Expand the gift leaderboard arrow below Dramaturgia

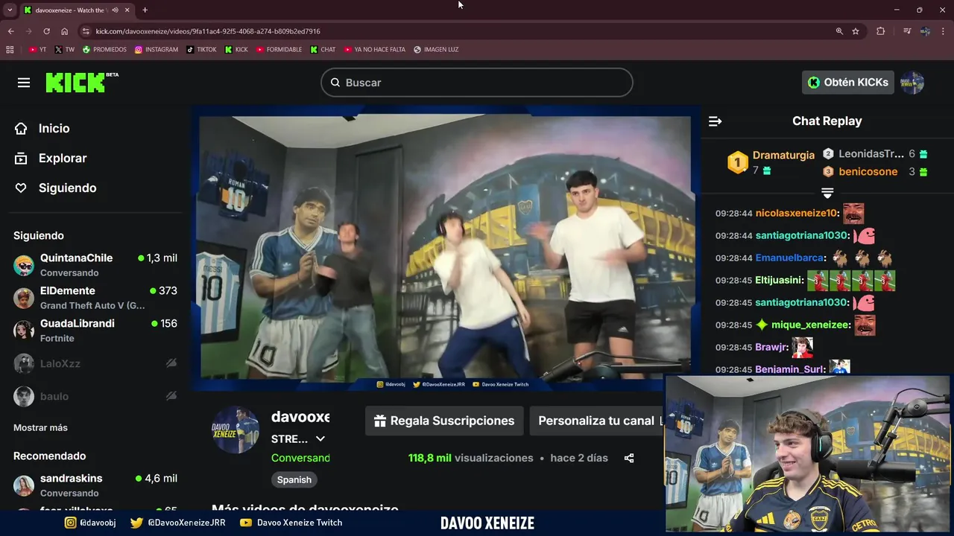pos(827,193)
